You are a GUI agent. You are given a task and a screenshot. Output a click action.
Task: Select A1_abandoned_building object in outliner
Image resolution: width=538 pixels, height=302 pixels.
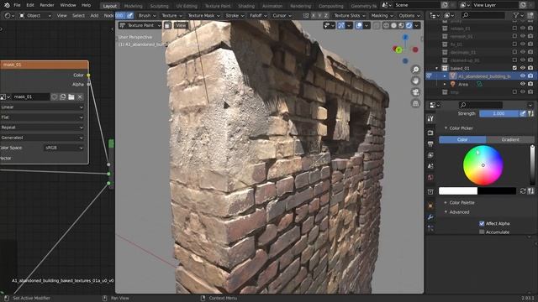click(484, 76)
